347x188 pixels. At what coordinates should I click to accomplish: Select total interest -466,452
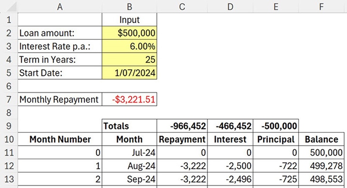point(230,126)
